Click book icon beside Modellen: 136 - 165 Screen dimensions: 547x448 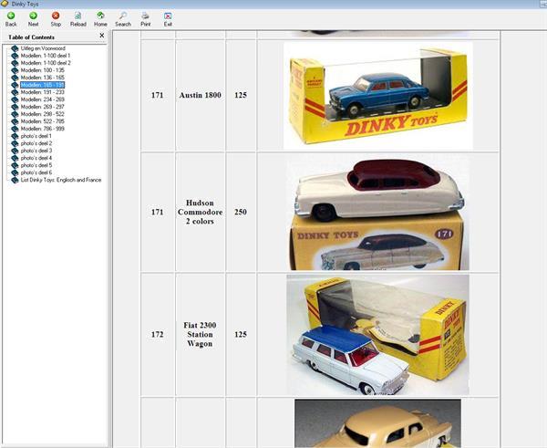point(15,78)
